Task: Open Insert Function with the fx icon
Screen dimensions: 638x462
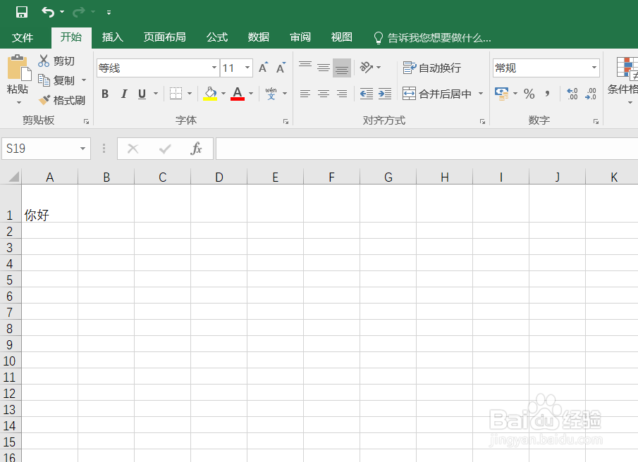Action: pos(195,149)
